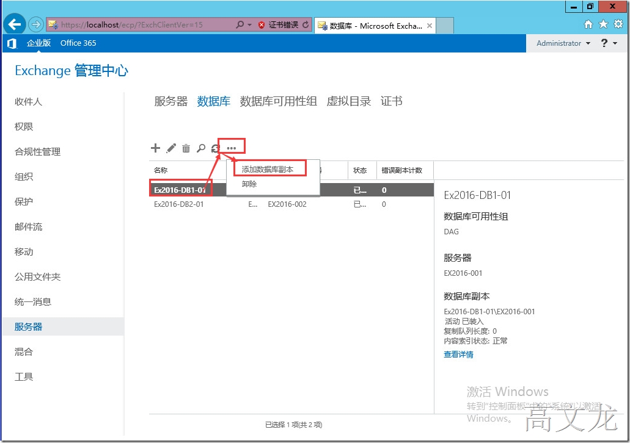Image resolution: width=630 pixels, height=443 pixels.
Task: Click the EX2016-002 server cell
Action: coord(287,204)
